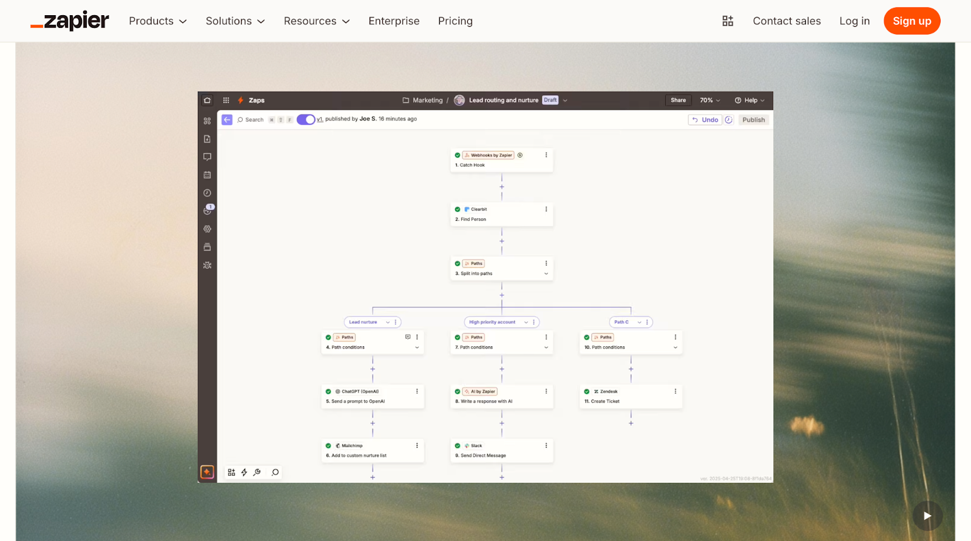This screenshot has width=971, height=541.
Task: Open the stacked layers sidebar icon
Action: pyautogui.click(x=207, y=247)
